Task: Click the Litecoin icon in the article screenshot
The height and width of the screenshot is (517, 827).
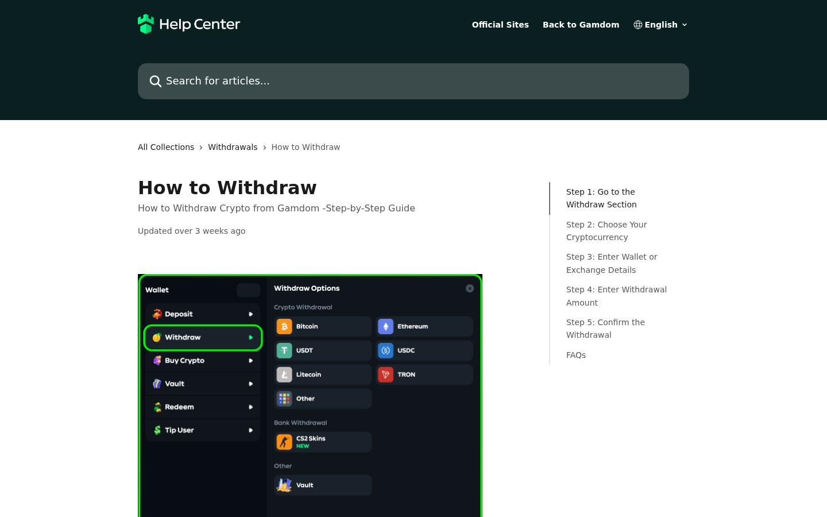Action: coord(284,375)
